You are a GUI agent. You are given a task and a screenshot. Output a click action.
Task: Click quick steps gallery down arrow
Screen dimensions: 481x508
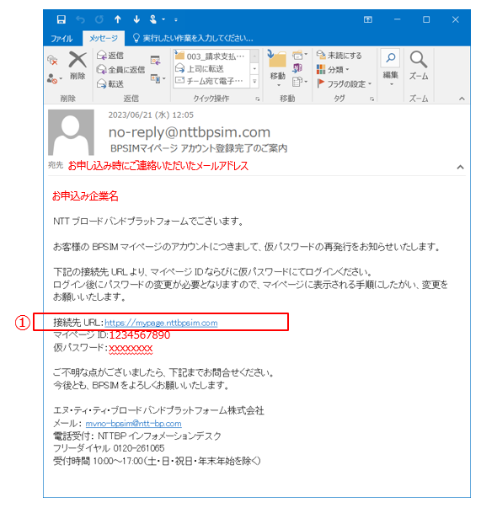tap(254, 69)
